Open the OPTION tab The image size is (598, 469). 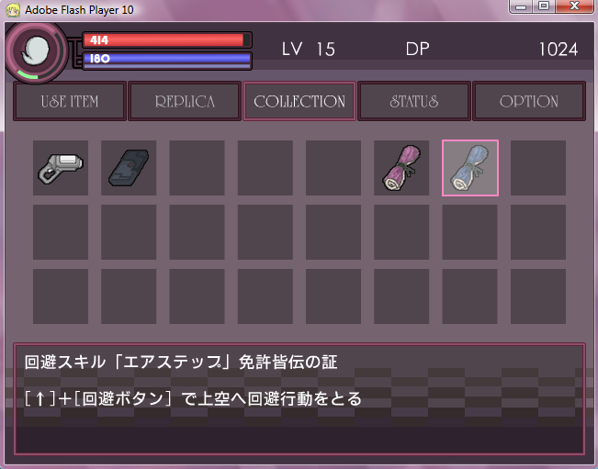pos(529,101)
